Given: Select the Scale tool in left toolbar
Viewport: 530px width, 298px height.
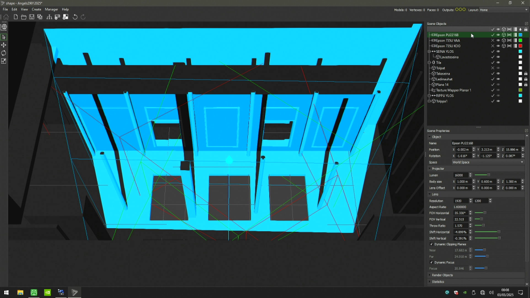Looking at the screenshot, I should [x=4, y=61].
